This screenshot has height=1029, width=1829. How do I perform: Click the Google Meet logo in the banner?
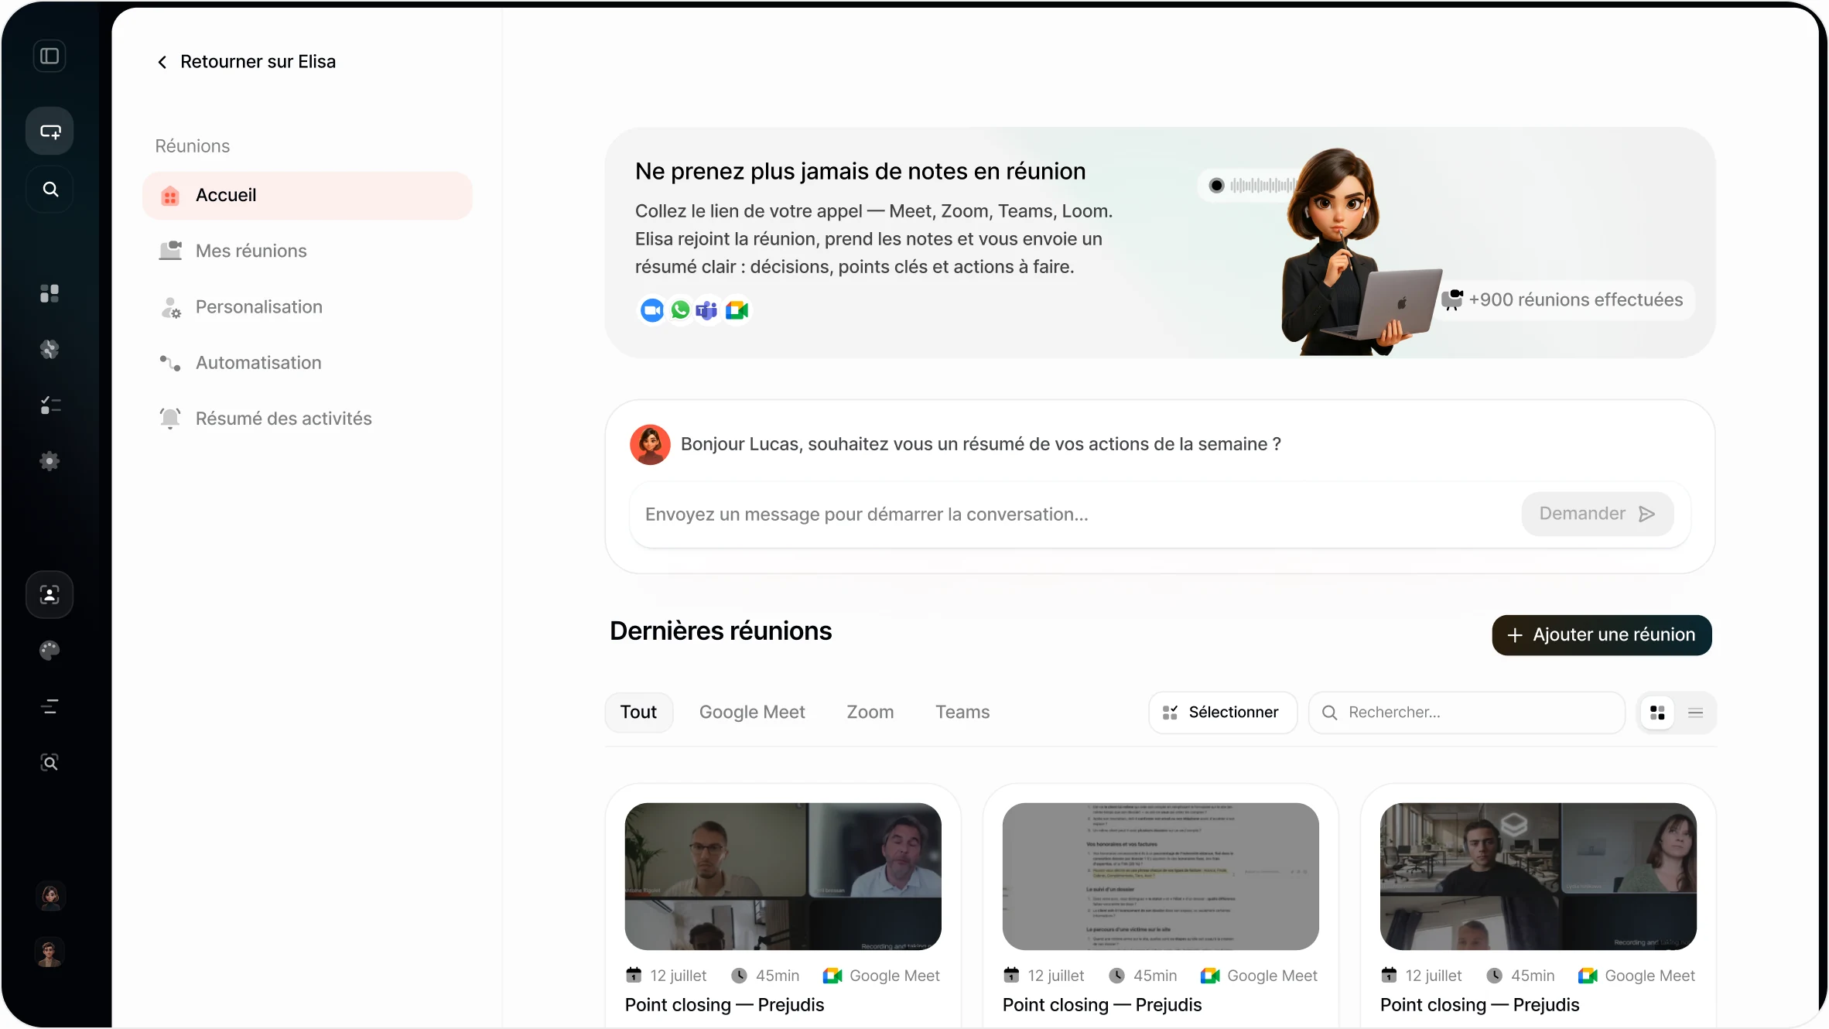737,310
